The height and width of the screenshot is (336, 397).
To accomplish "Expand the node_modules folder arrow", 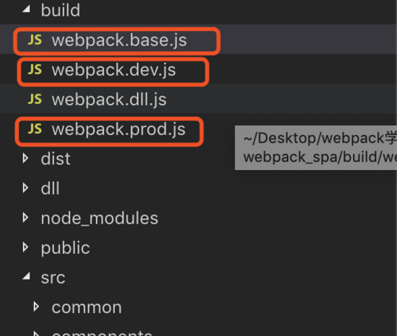I will tap(25, 218).
